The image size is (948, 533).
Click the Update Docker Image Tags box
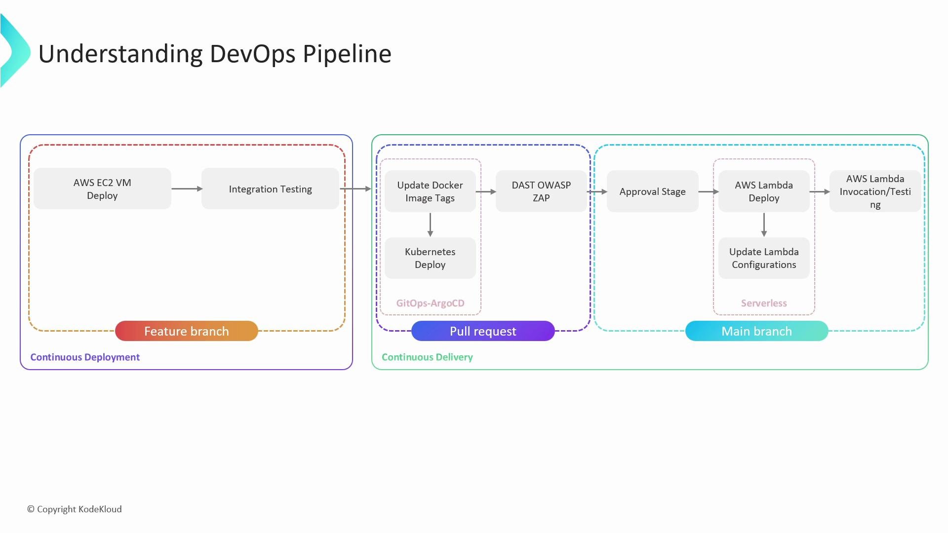pos(430,191)
